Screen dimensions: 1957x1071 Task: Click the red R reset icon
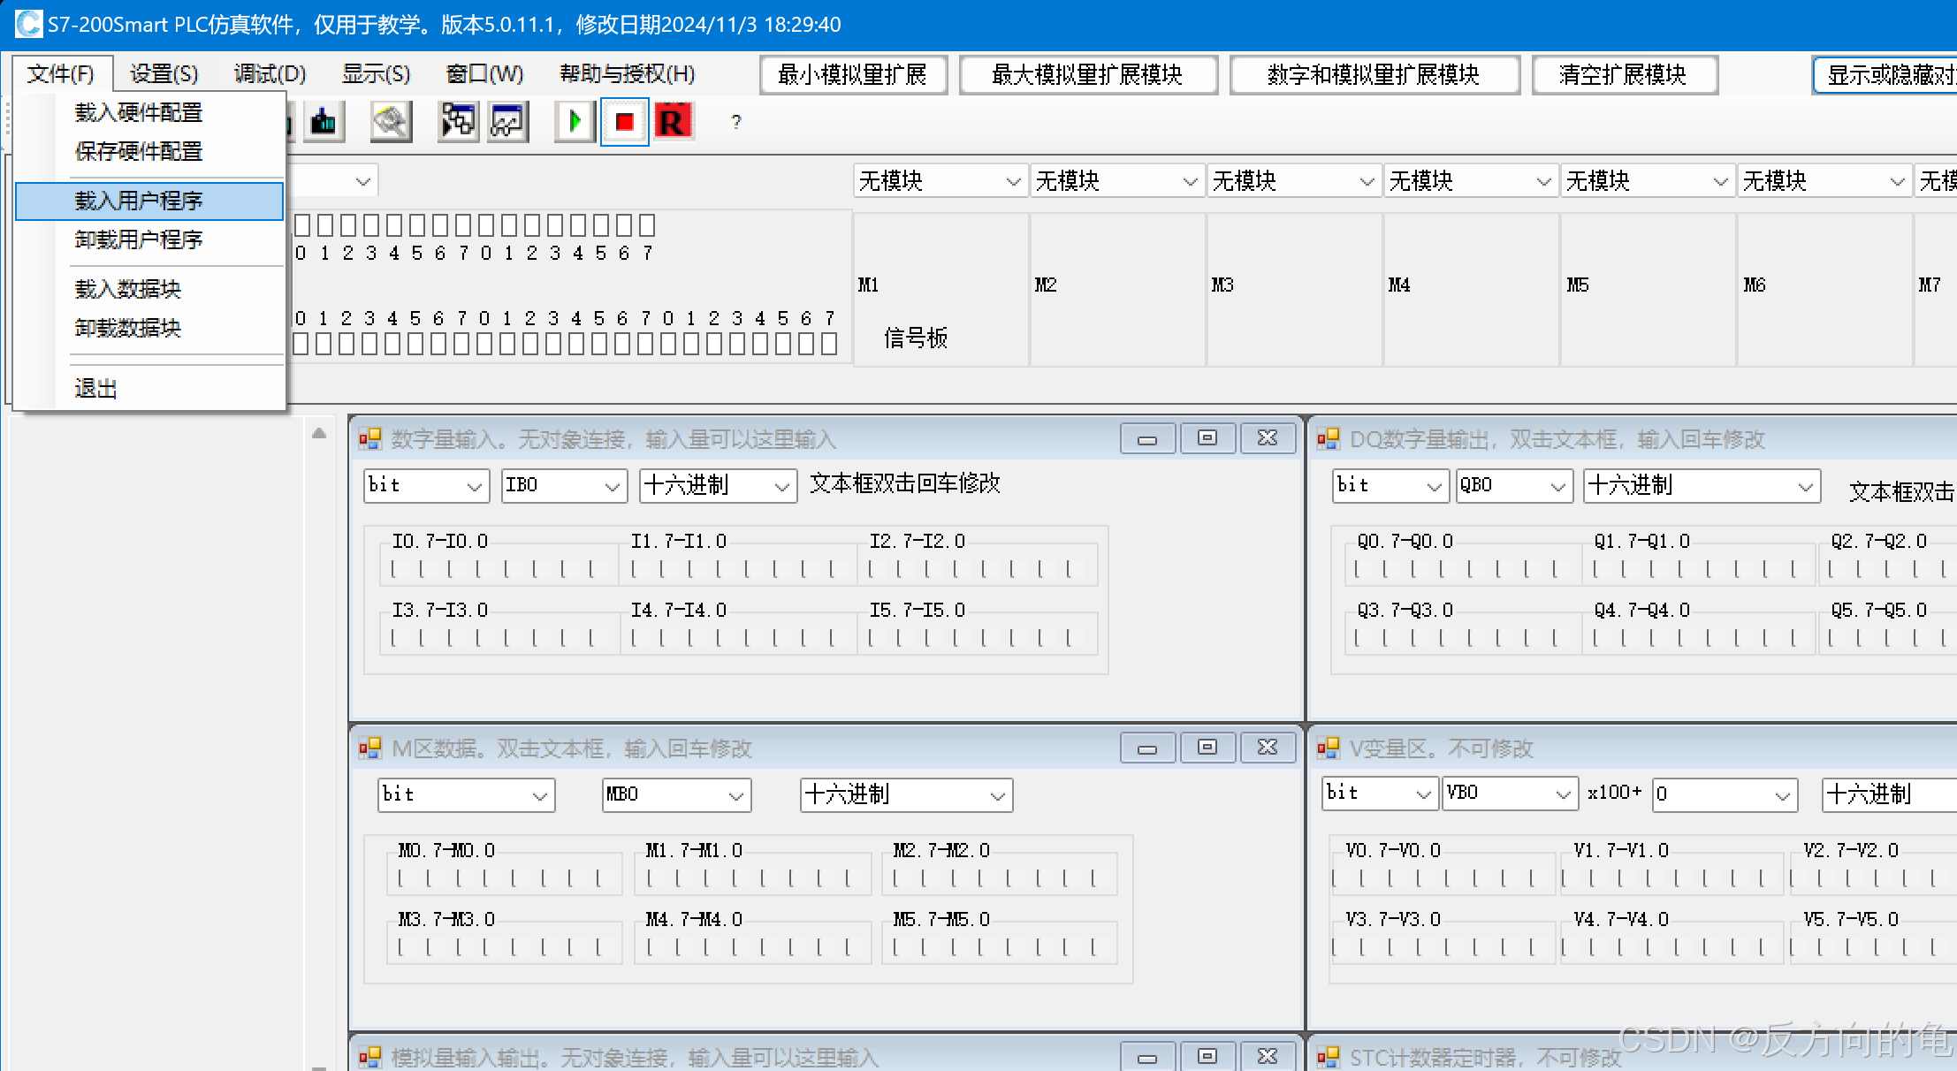pyautogui.click(x=673, y=122)
